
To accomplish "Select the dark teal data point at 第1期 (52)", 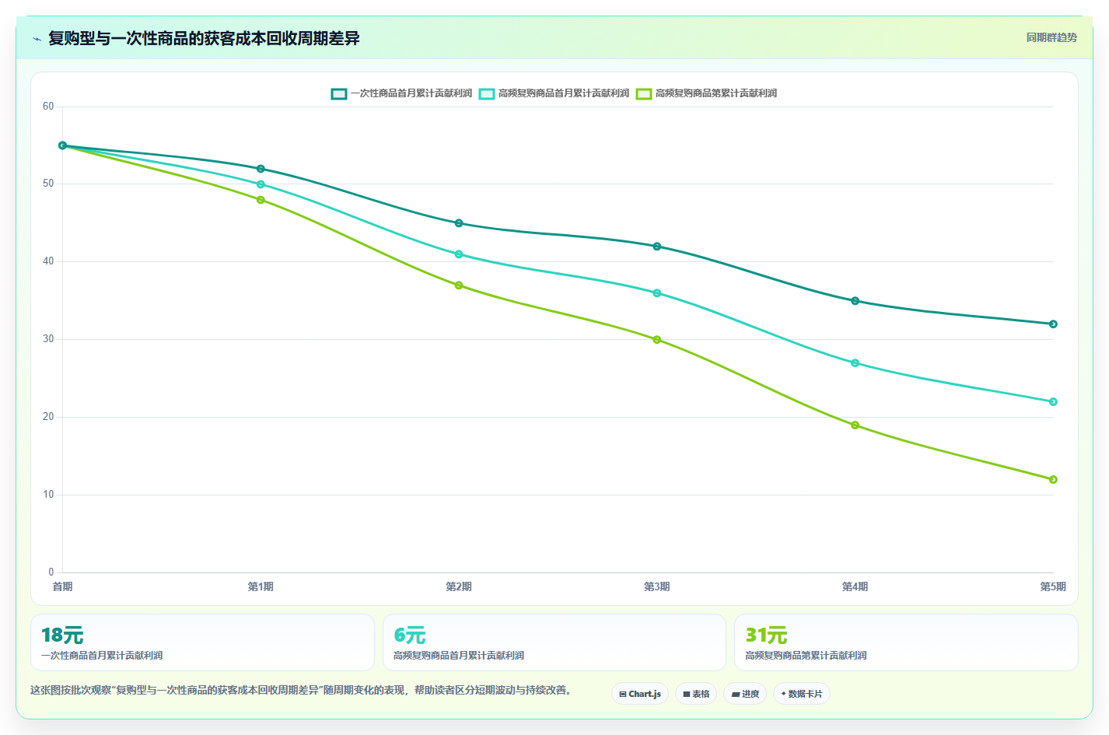I will point(261,169).
